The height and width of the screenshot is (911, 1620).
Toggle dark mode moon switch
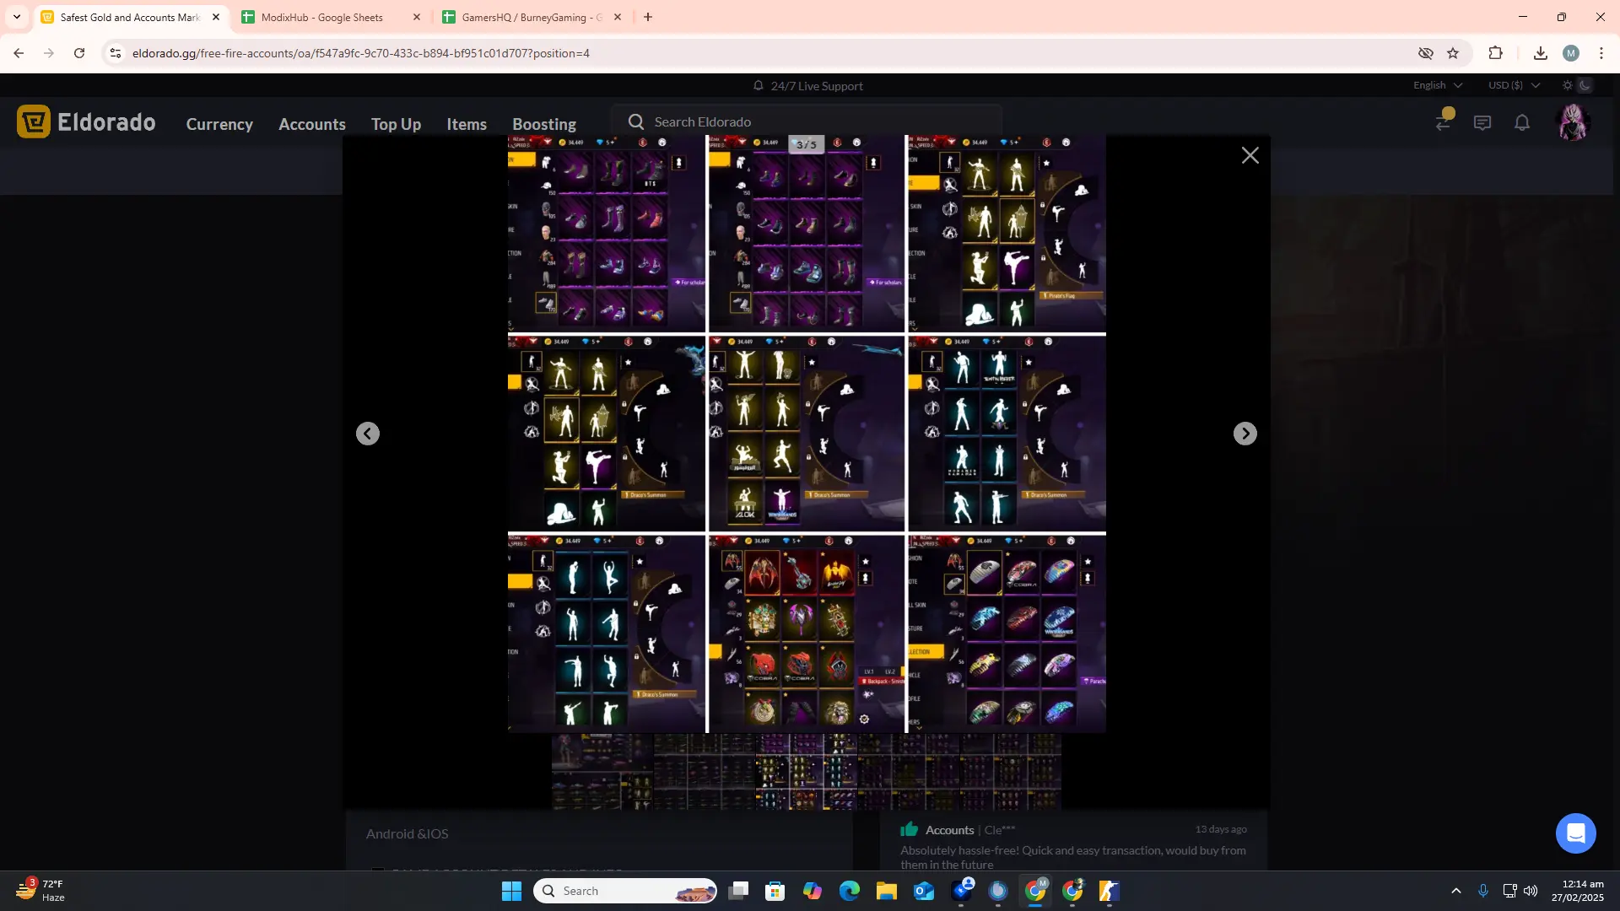click(x=1585, y=85)
